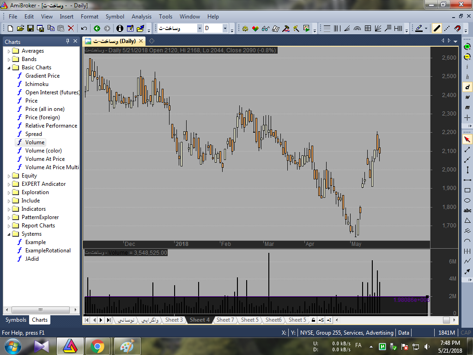Viewport: 473px width, 355px height.
Task: Switch to Sheet 3 tab
Action: (x=174, y=320)
